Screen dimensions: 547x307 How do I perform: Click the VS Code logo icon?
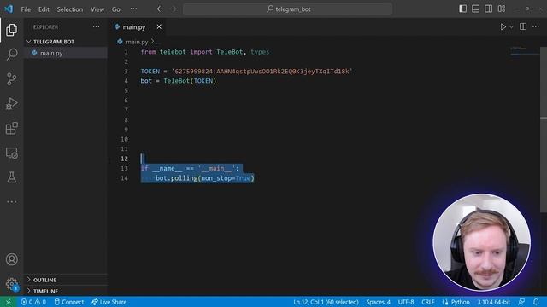coord(9,9)
